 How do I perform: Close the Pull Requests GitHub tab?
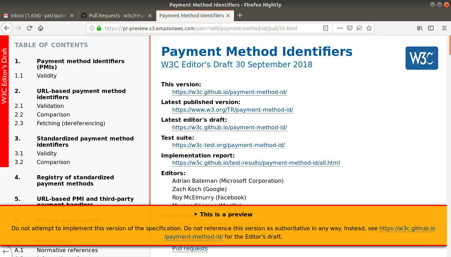(150, 16)
